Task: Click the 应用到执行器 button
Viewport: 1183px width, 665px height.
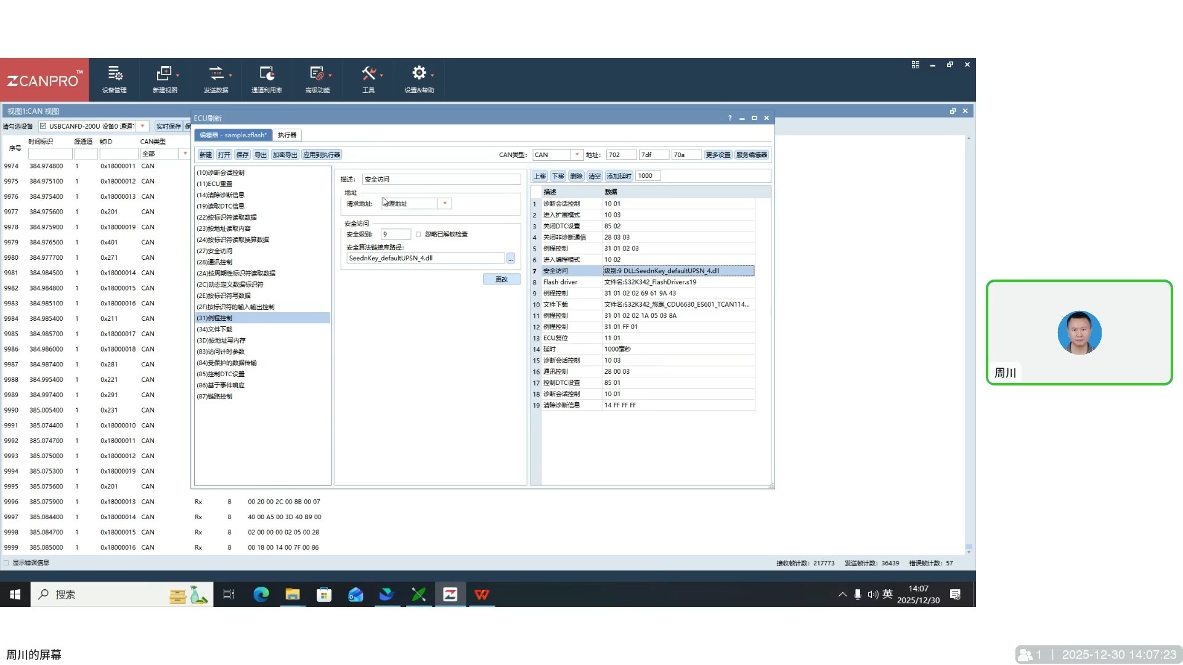Action: coord(322,155)
